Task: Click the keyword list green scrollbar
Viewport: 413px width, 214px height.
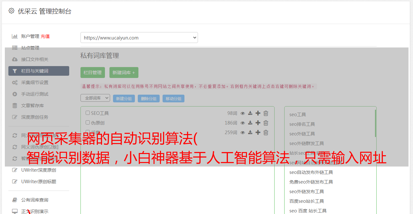Action: coord(375,123)
